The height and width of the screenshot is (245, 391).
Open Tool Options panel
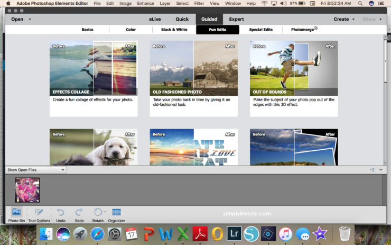39,212
